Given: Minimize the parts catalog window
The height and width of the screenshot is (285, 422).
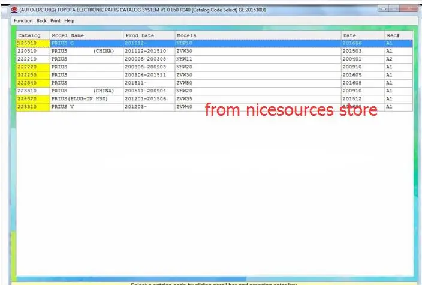Looking at the screenshot, I should pos(384,9).
